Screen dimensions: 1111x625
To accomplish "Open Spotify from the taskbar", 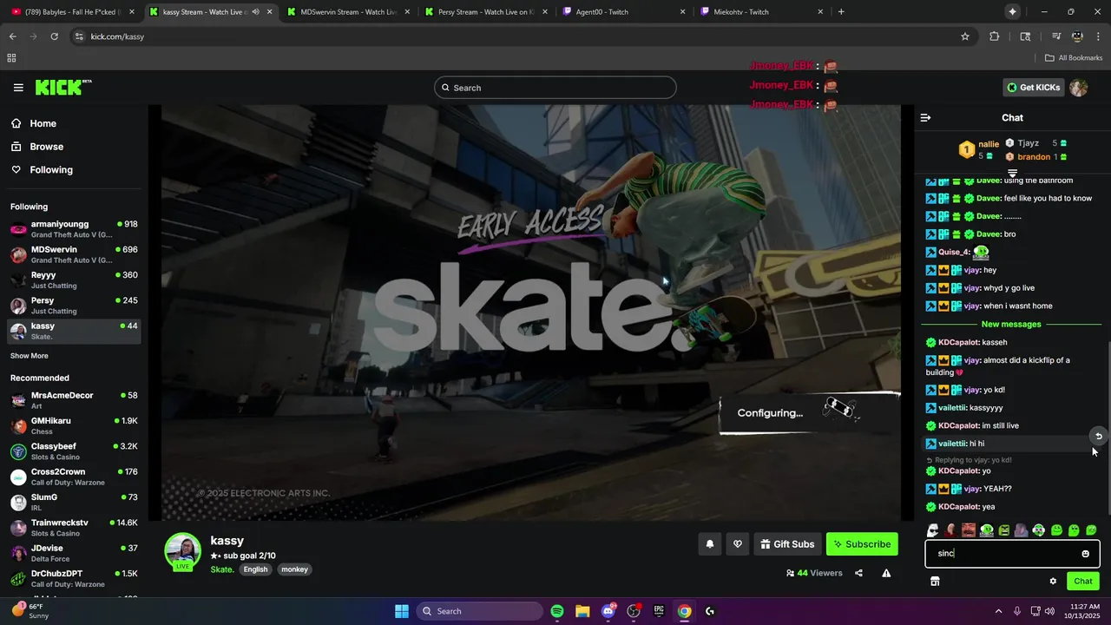I will coord(557,611).
